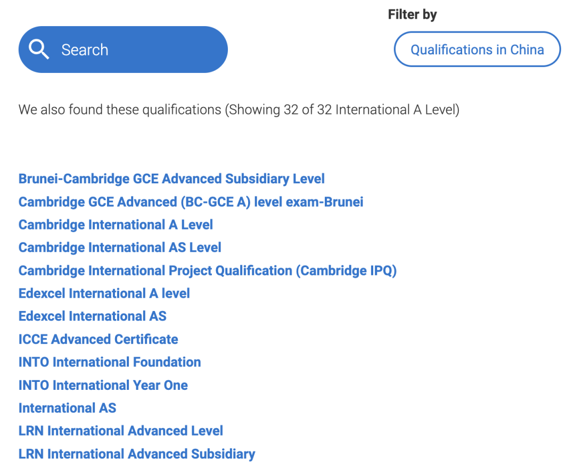Image resolution: width=575 pixels, height=466 pixels.
Task: Click the Filter by heading label
Action: [412, 15]
